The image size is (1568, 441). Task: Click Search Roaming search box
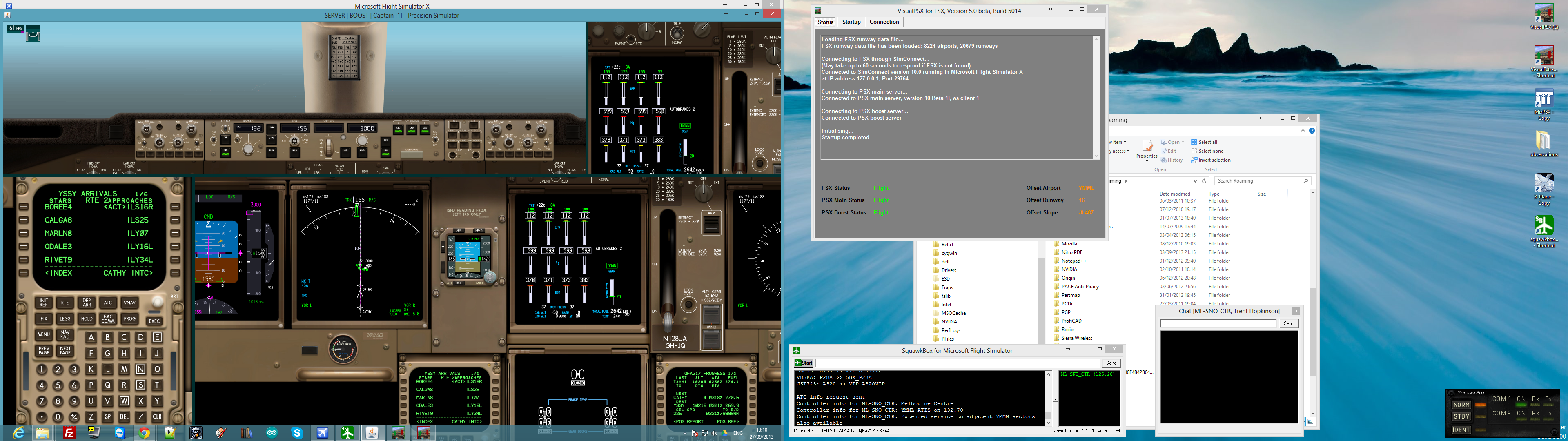click(x=1263, y=181)
